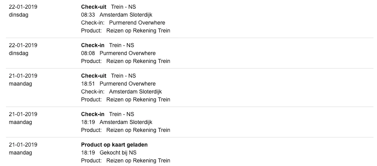Click the 'Product op kaart geladen' heading
Screen dimensions: 377x166
pyautogui.click(x=114, y=145)
